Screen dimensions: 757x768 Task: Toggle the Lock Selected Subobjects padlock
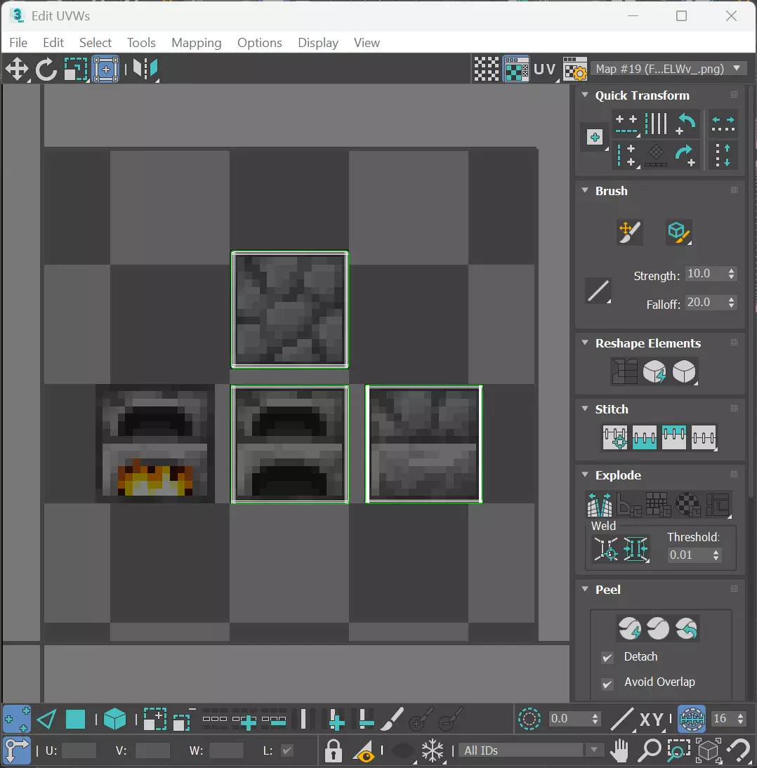coord(333,750)
